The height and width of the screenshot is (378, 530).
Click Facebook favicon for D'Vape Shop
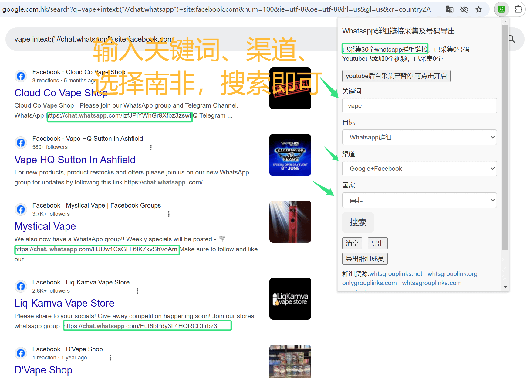21,353
